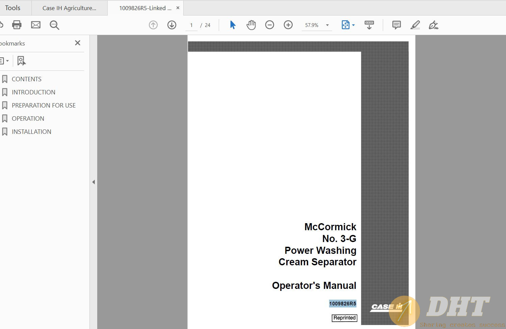Viewport: 506px width, 329px height.
Task: Click the Reprinted box on cover
Action: [x=345, y=318]
